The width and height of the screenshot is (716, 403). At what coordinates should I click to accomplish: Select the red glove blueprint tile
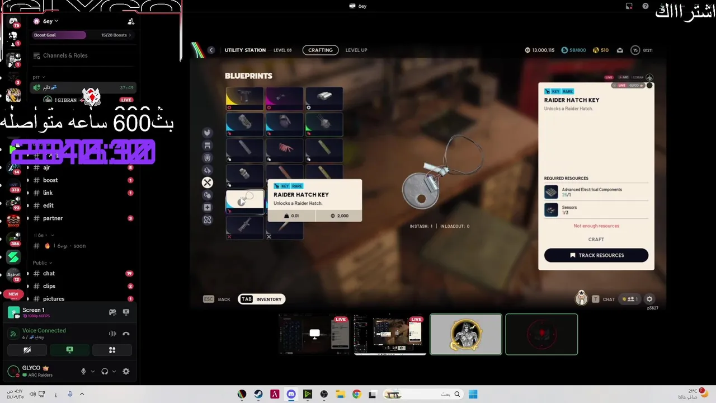(285, 150)
